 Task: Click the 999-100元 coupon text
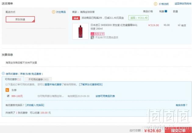[17, 96]
